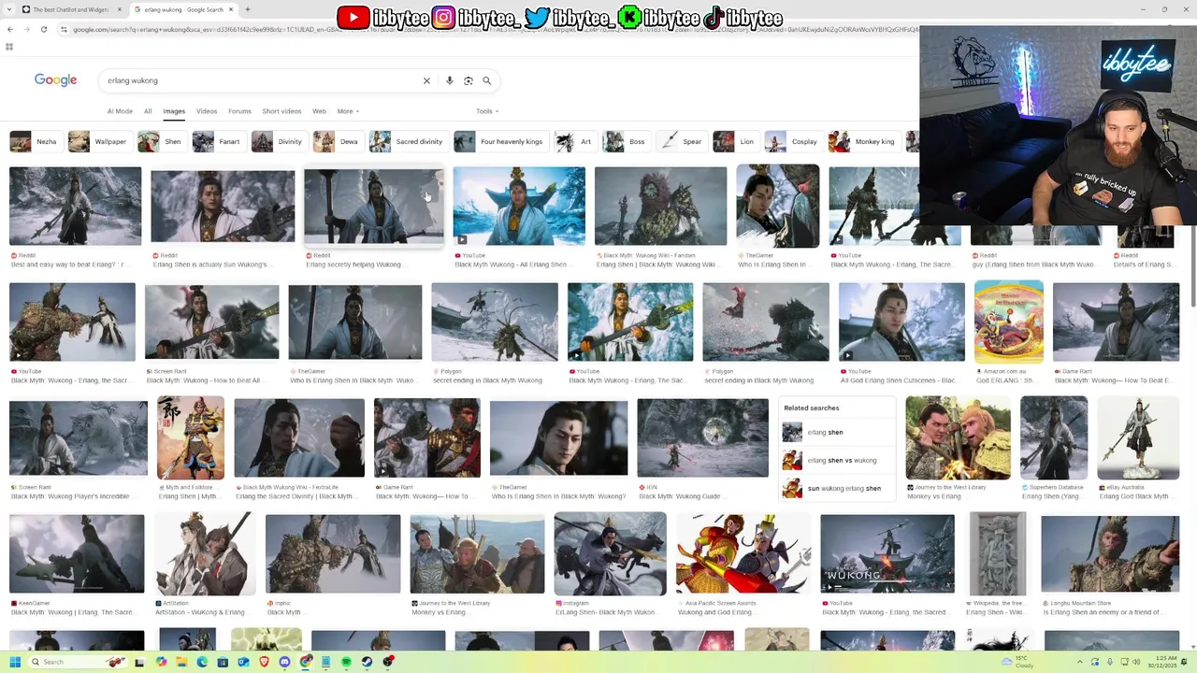Open the Windows Start menu
The width and height of the screenshot is (1197, 673).
(15, 662)
